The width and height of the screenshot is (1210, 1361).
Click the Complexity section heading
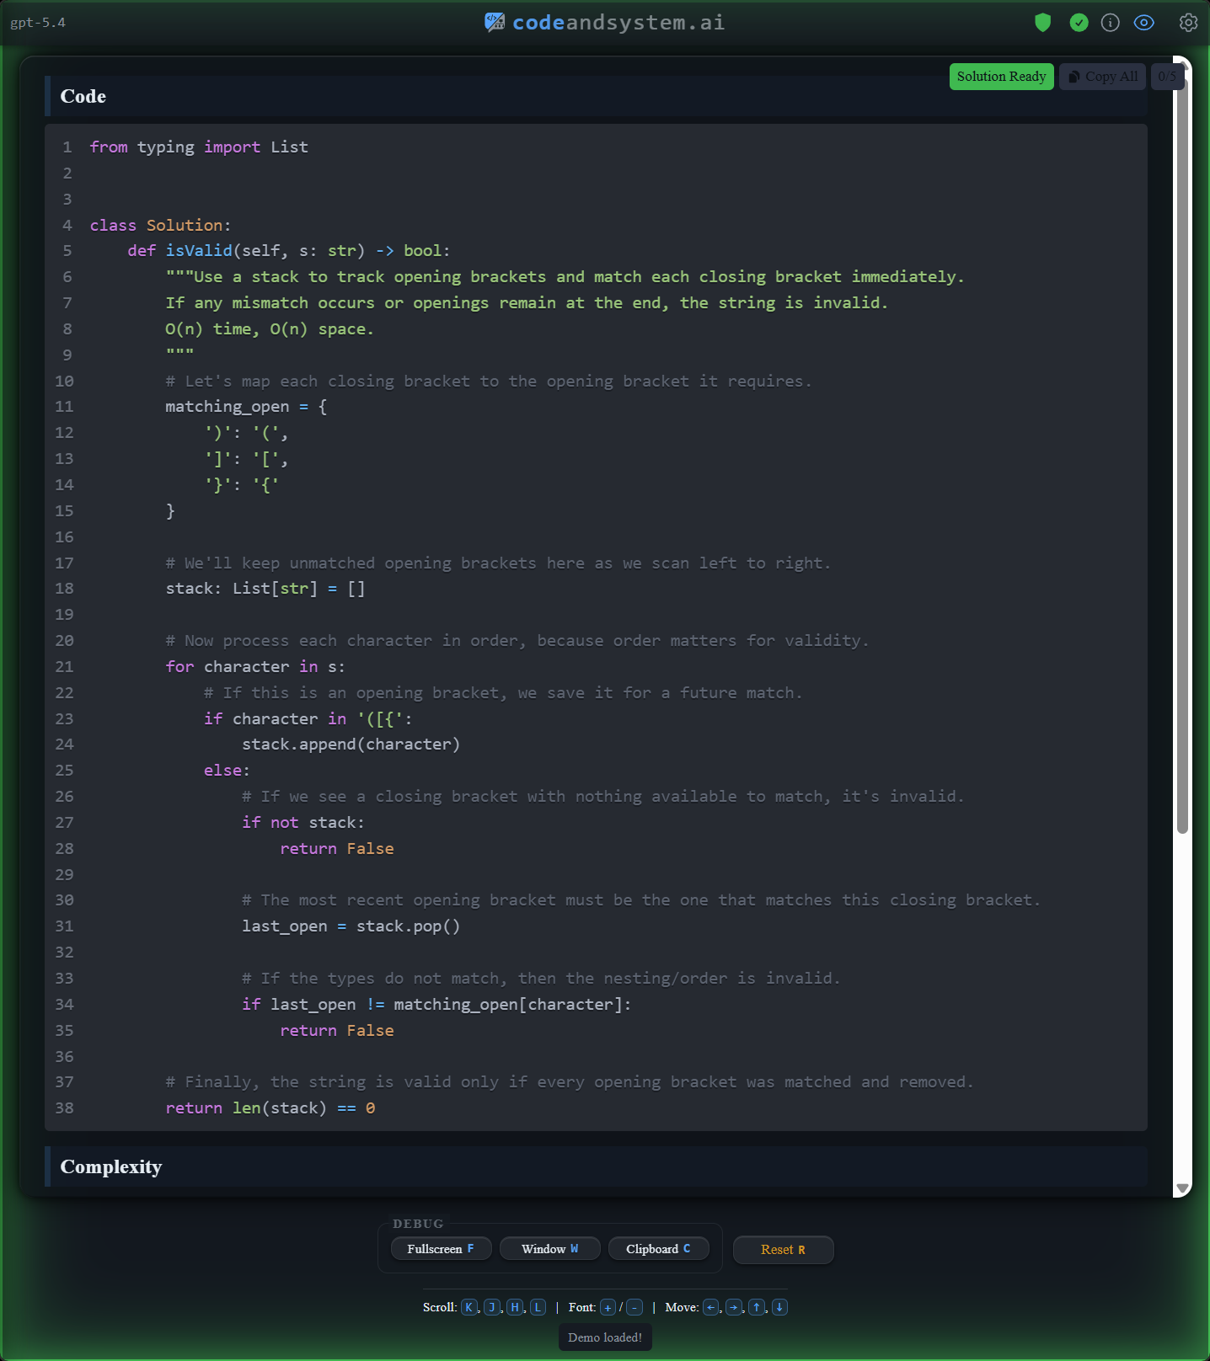tap(111, 1166)
